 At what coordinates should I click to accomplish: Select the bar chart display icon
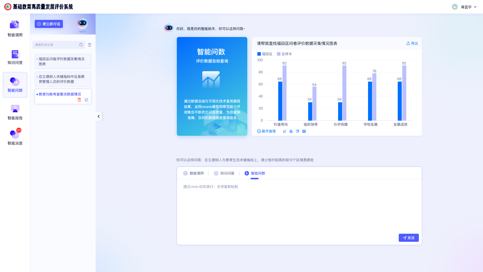(291, 131)
